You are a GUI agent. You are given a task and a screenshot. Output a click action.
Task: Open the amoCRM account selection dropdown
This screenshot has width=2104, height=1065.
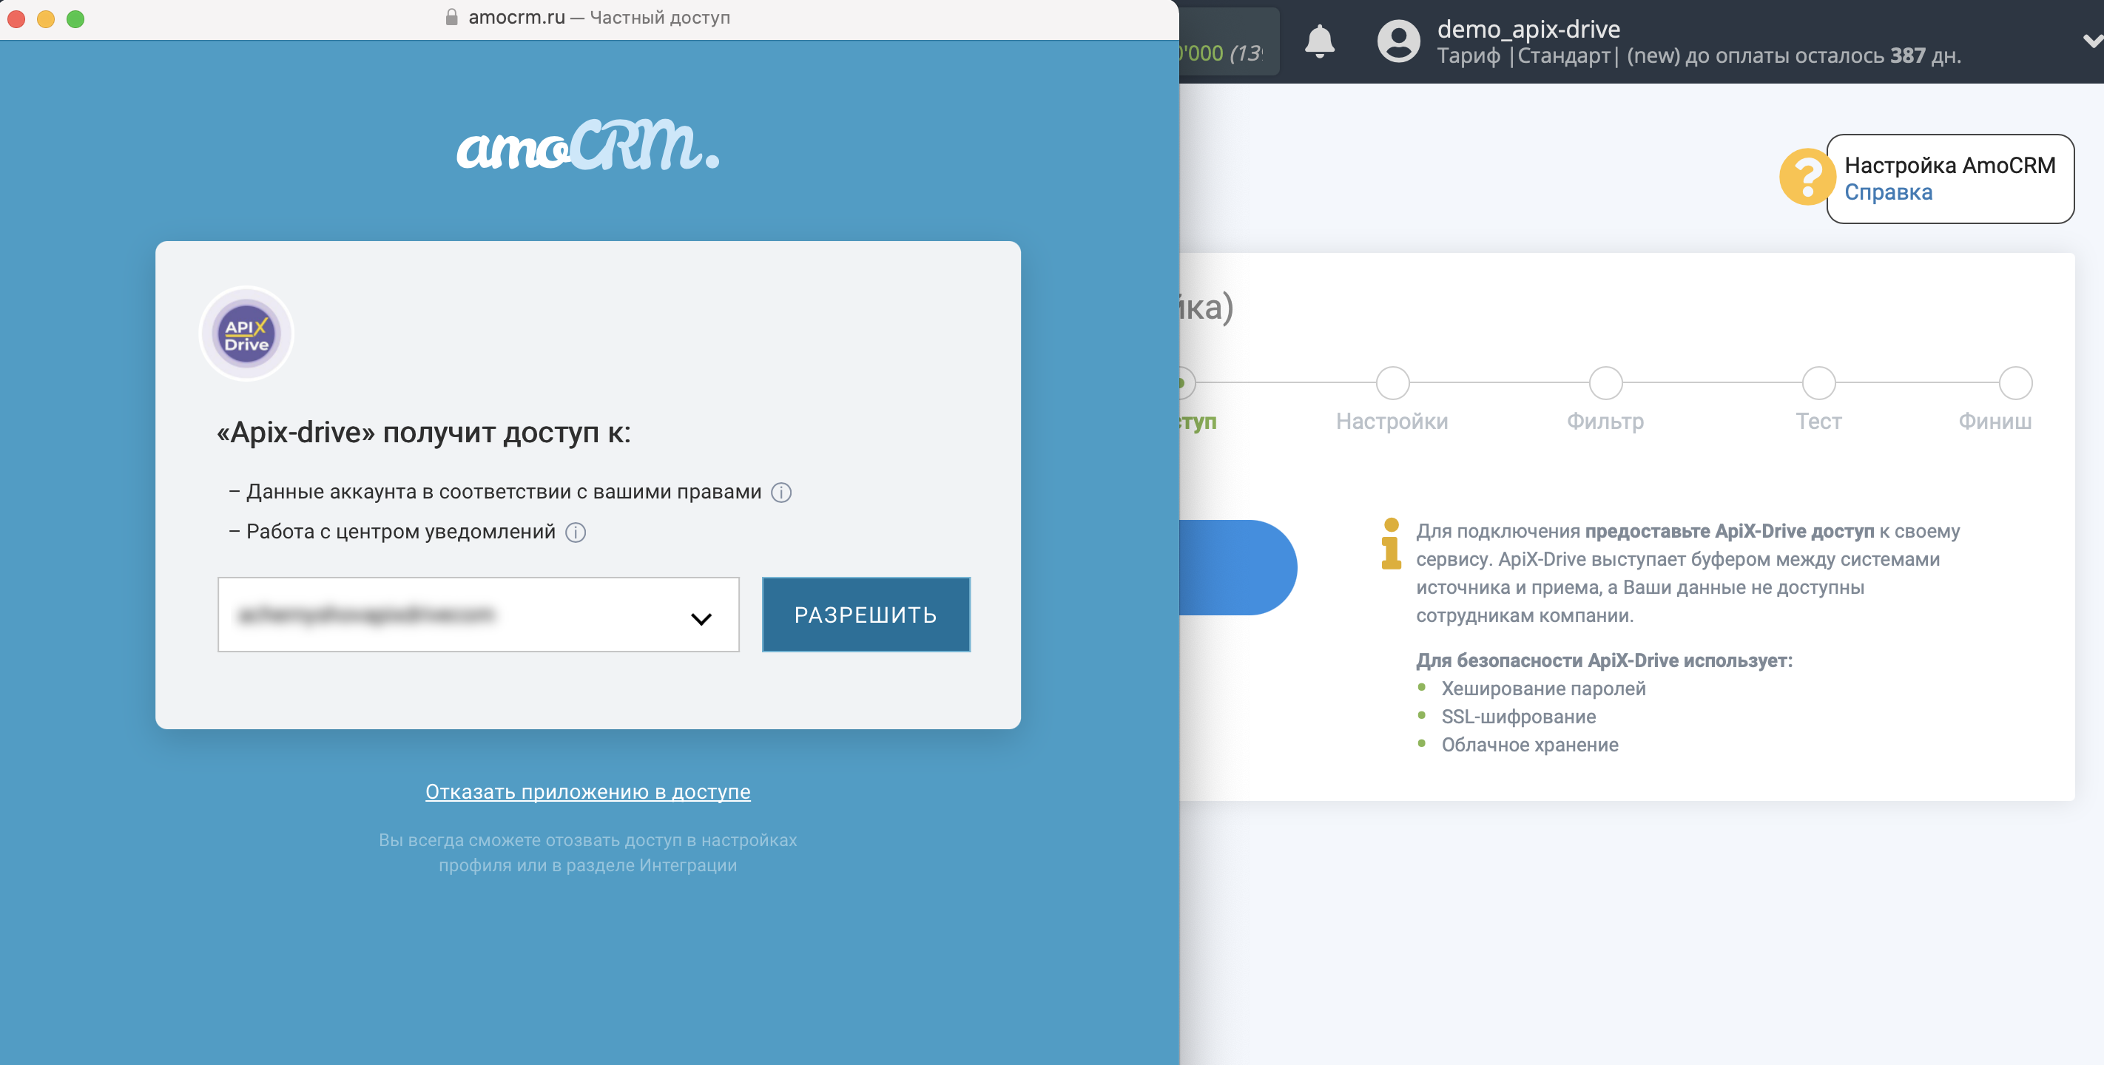coord(478,614)
